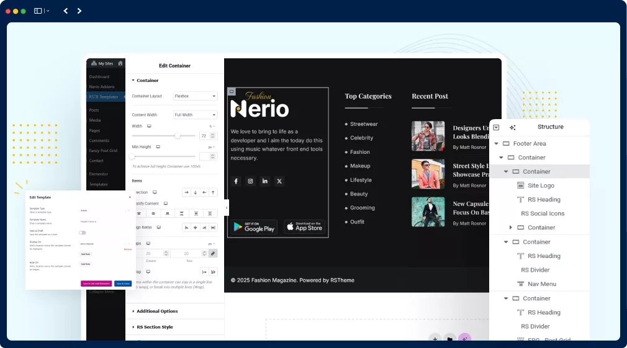Open responsive device icon beside Min Height
The height and width of the screenshot is (348, 627).
coord(158,146)
